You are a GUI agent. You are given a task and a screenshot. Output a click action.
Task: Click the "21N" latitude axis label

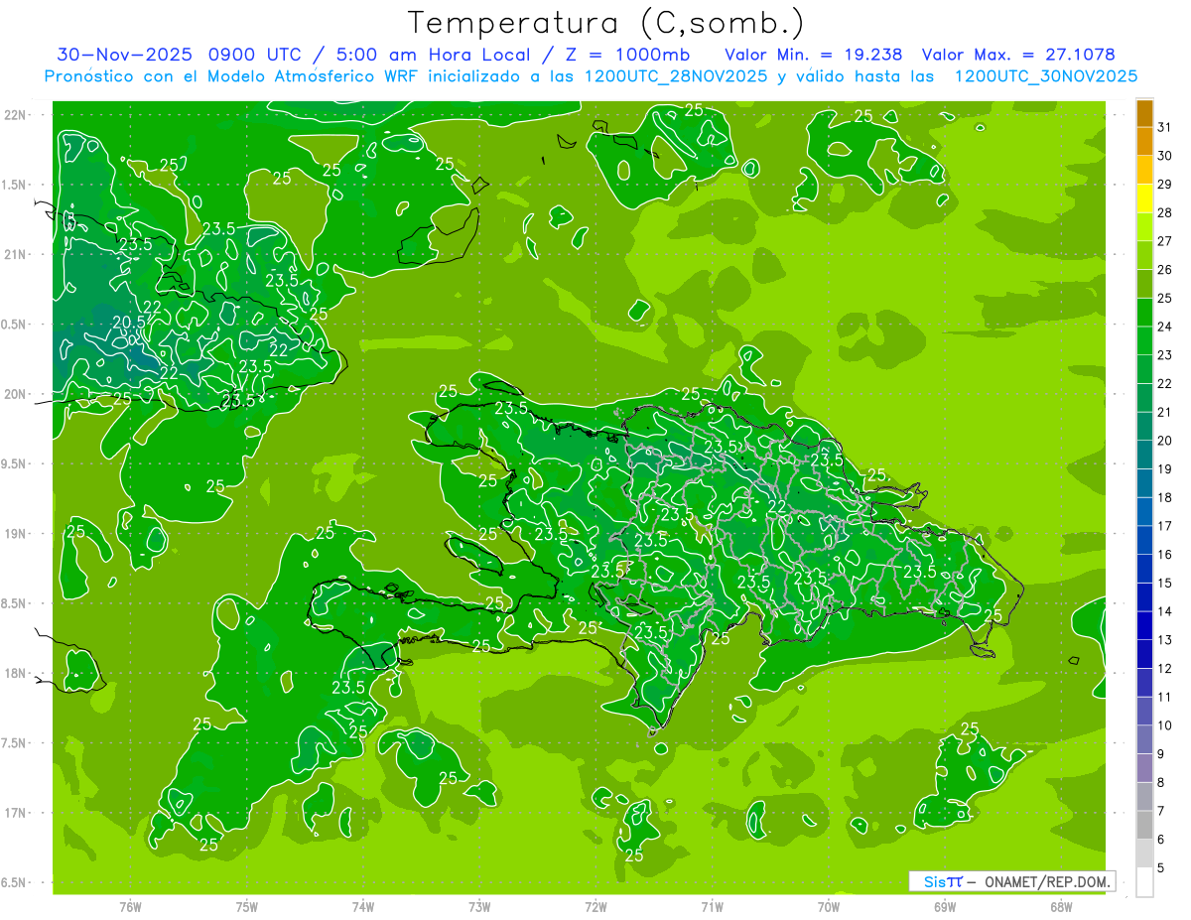click(17, 254)
